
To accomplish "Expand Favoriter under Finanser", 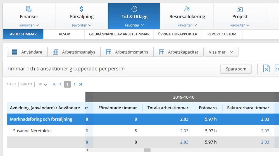I will [x=29, y=25].
